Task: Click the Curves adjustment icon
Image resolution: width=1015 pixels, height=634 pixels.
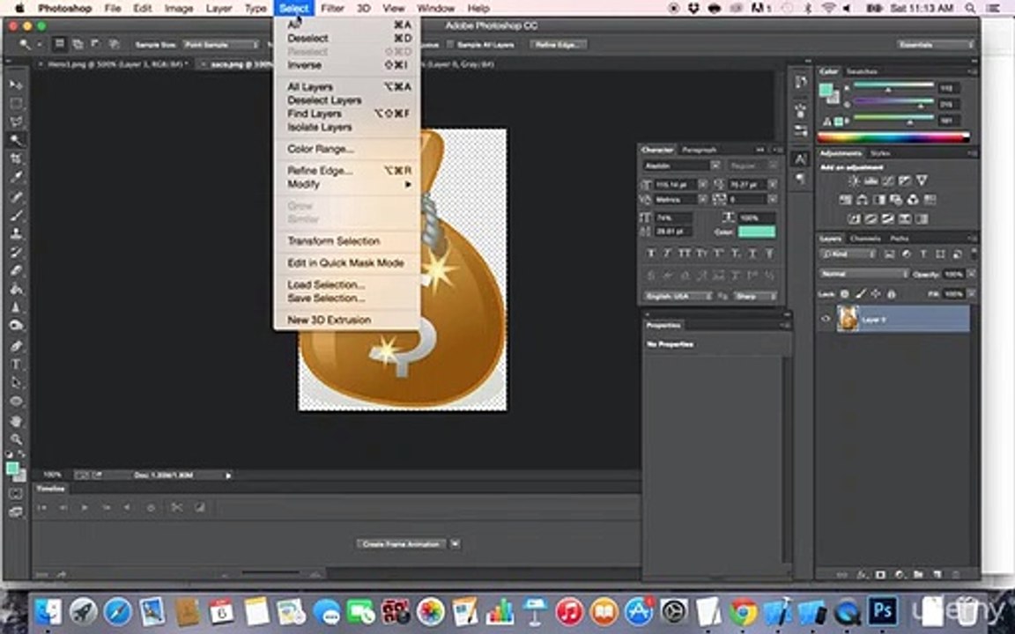Action: (x=887, y=181)
